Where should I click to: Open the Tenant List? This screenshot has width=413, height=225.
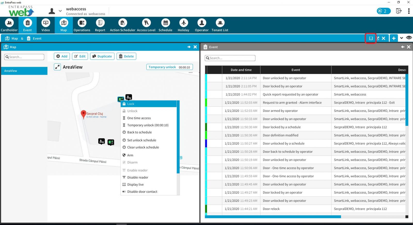220,25
